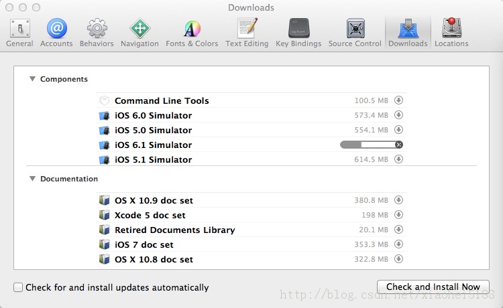
Task: Collapse the Documentation section
Action: pyautogui.click(x=32, y=179)
